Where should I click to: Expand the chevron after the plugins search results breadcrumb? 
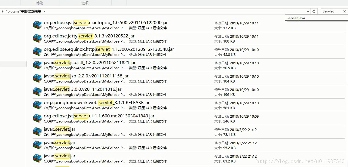click(45, 11)
